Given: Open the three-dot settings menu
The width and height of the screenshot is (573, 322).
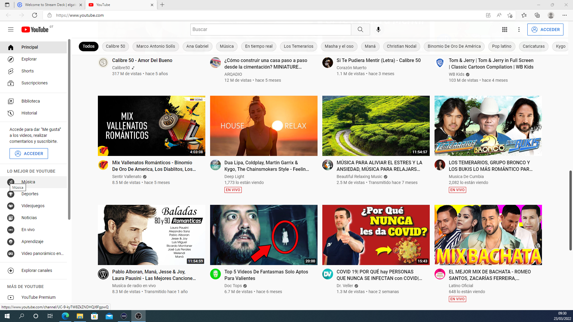Looking at the screenshot, I should tap(519, 30).
